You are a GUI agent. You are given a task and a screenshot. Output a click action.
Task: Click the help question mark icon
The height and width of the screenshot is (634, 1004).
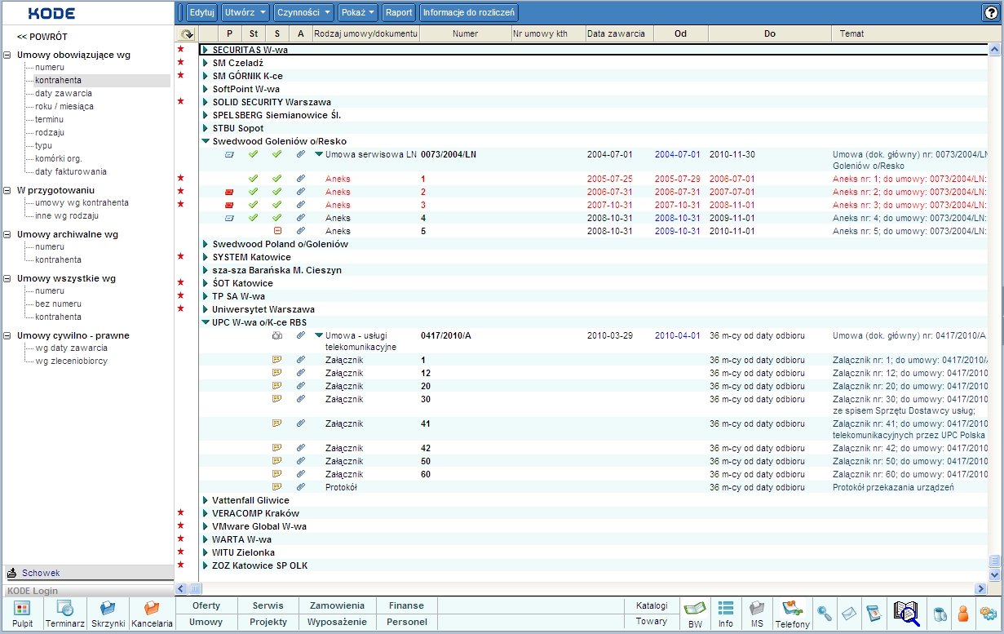point(991,12)
